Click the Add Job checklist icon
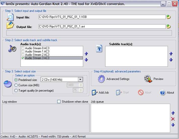The image size is (179, 139). click(x=94, y=93)
